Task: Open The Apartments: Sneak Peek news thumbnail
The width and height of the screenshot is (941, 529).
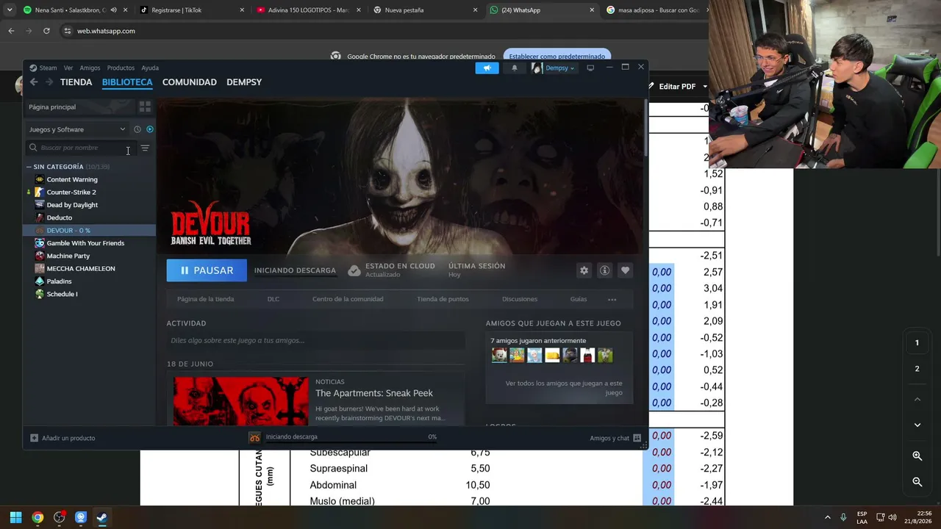Action: click(241, 401)
